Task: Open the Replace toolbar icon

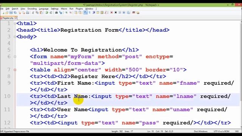Action: coord(60,12)
